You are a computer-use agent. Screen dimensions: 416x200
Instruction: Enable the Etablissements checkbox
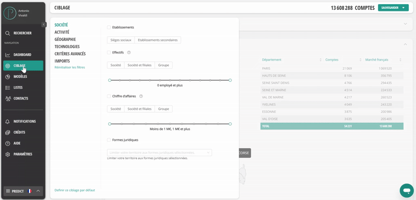pos(109,27)
